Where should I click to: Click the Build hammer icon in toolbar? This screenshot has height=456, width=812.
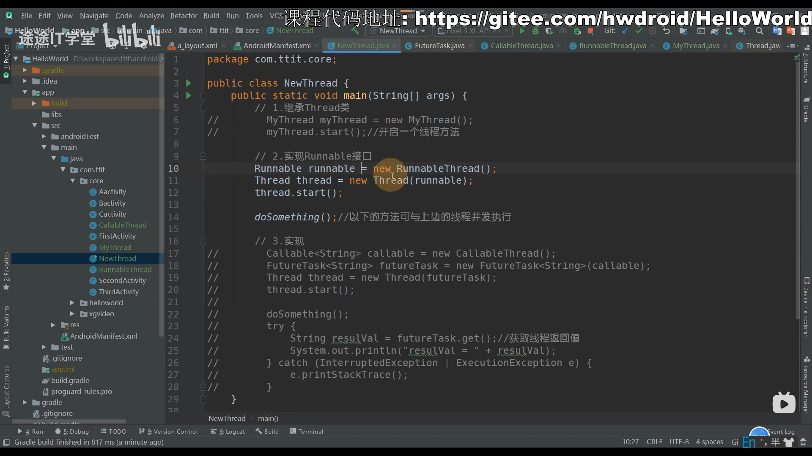pos(355,31)
